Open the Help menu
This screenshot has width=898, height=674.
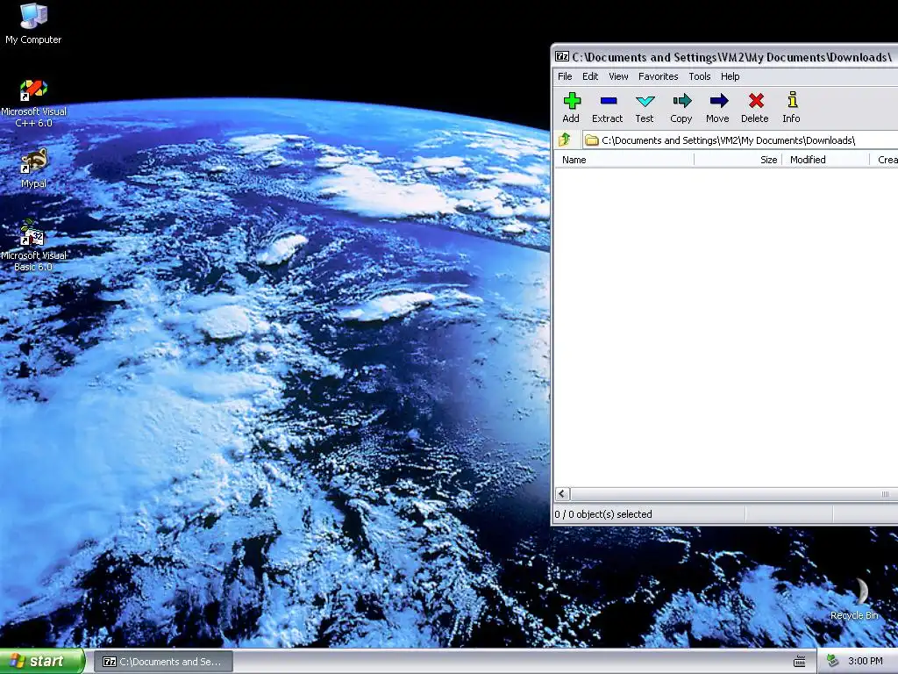pyautogui.click(x=731, y=76)
